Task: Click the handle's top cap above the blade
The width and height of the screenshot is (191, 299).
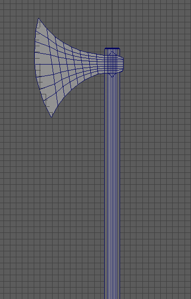Action: tap(112, 49)
